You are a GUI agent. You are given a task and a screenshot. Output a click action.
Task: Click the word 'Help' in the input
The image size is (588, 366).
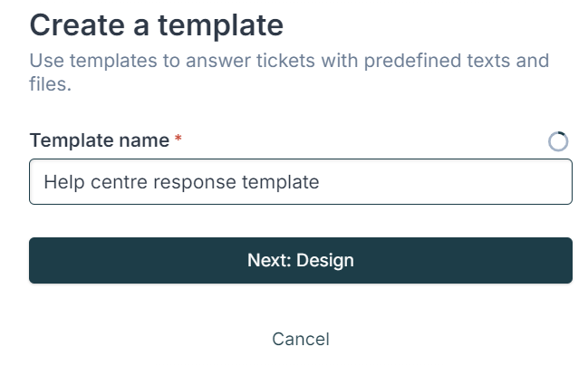click(x=64, y=182)
